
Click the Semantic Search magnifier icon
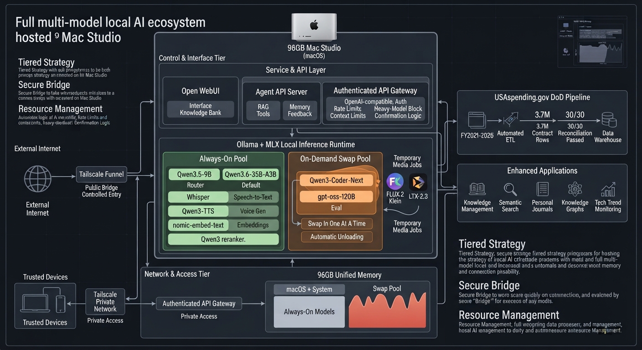tap(510, 189)
